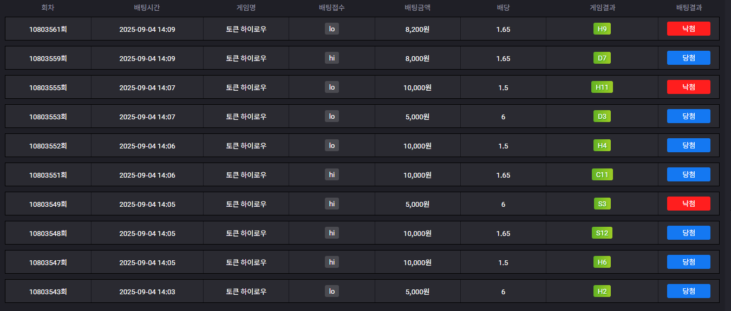Screen dimensions: 731x311
Task: Click the lo tag in round 10803561
Action: 332,29
